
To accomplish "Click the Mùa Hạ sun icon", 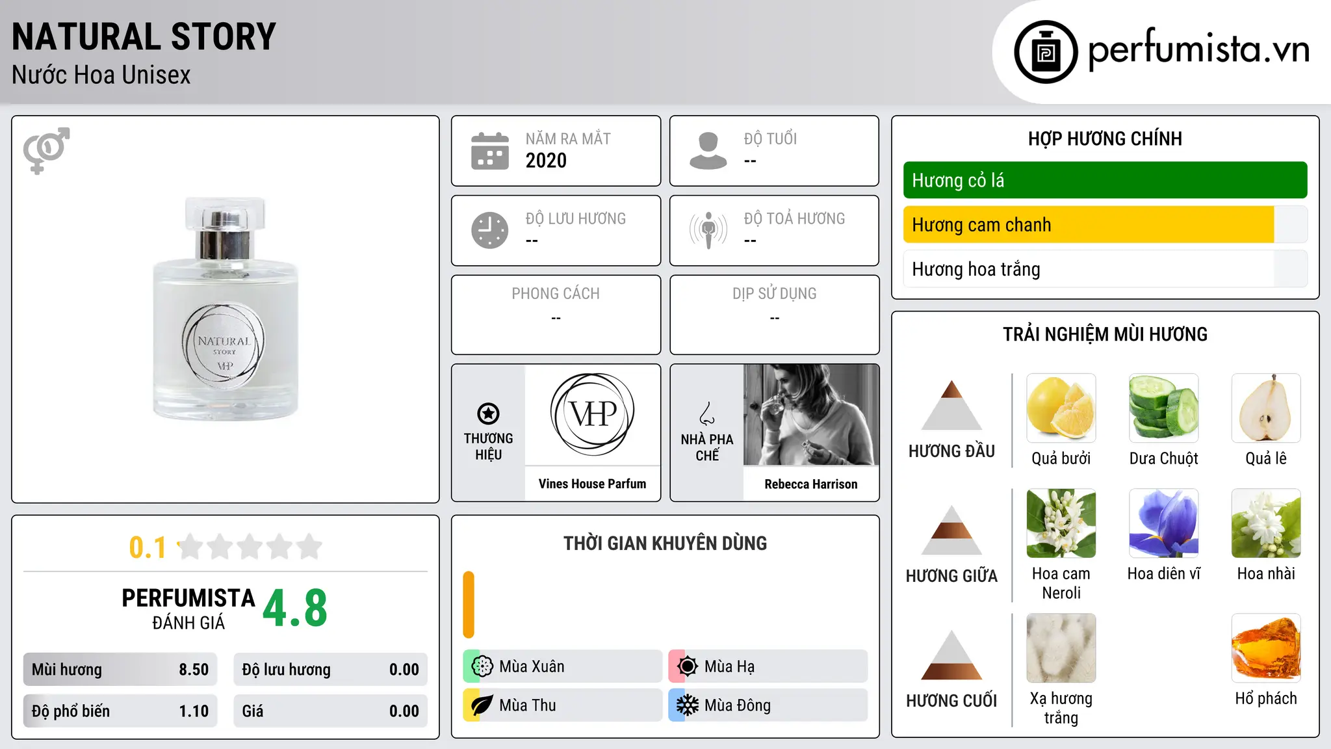I will tap(688, 666).
